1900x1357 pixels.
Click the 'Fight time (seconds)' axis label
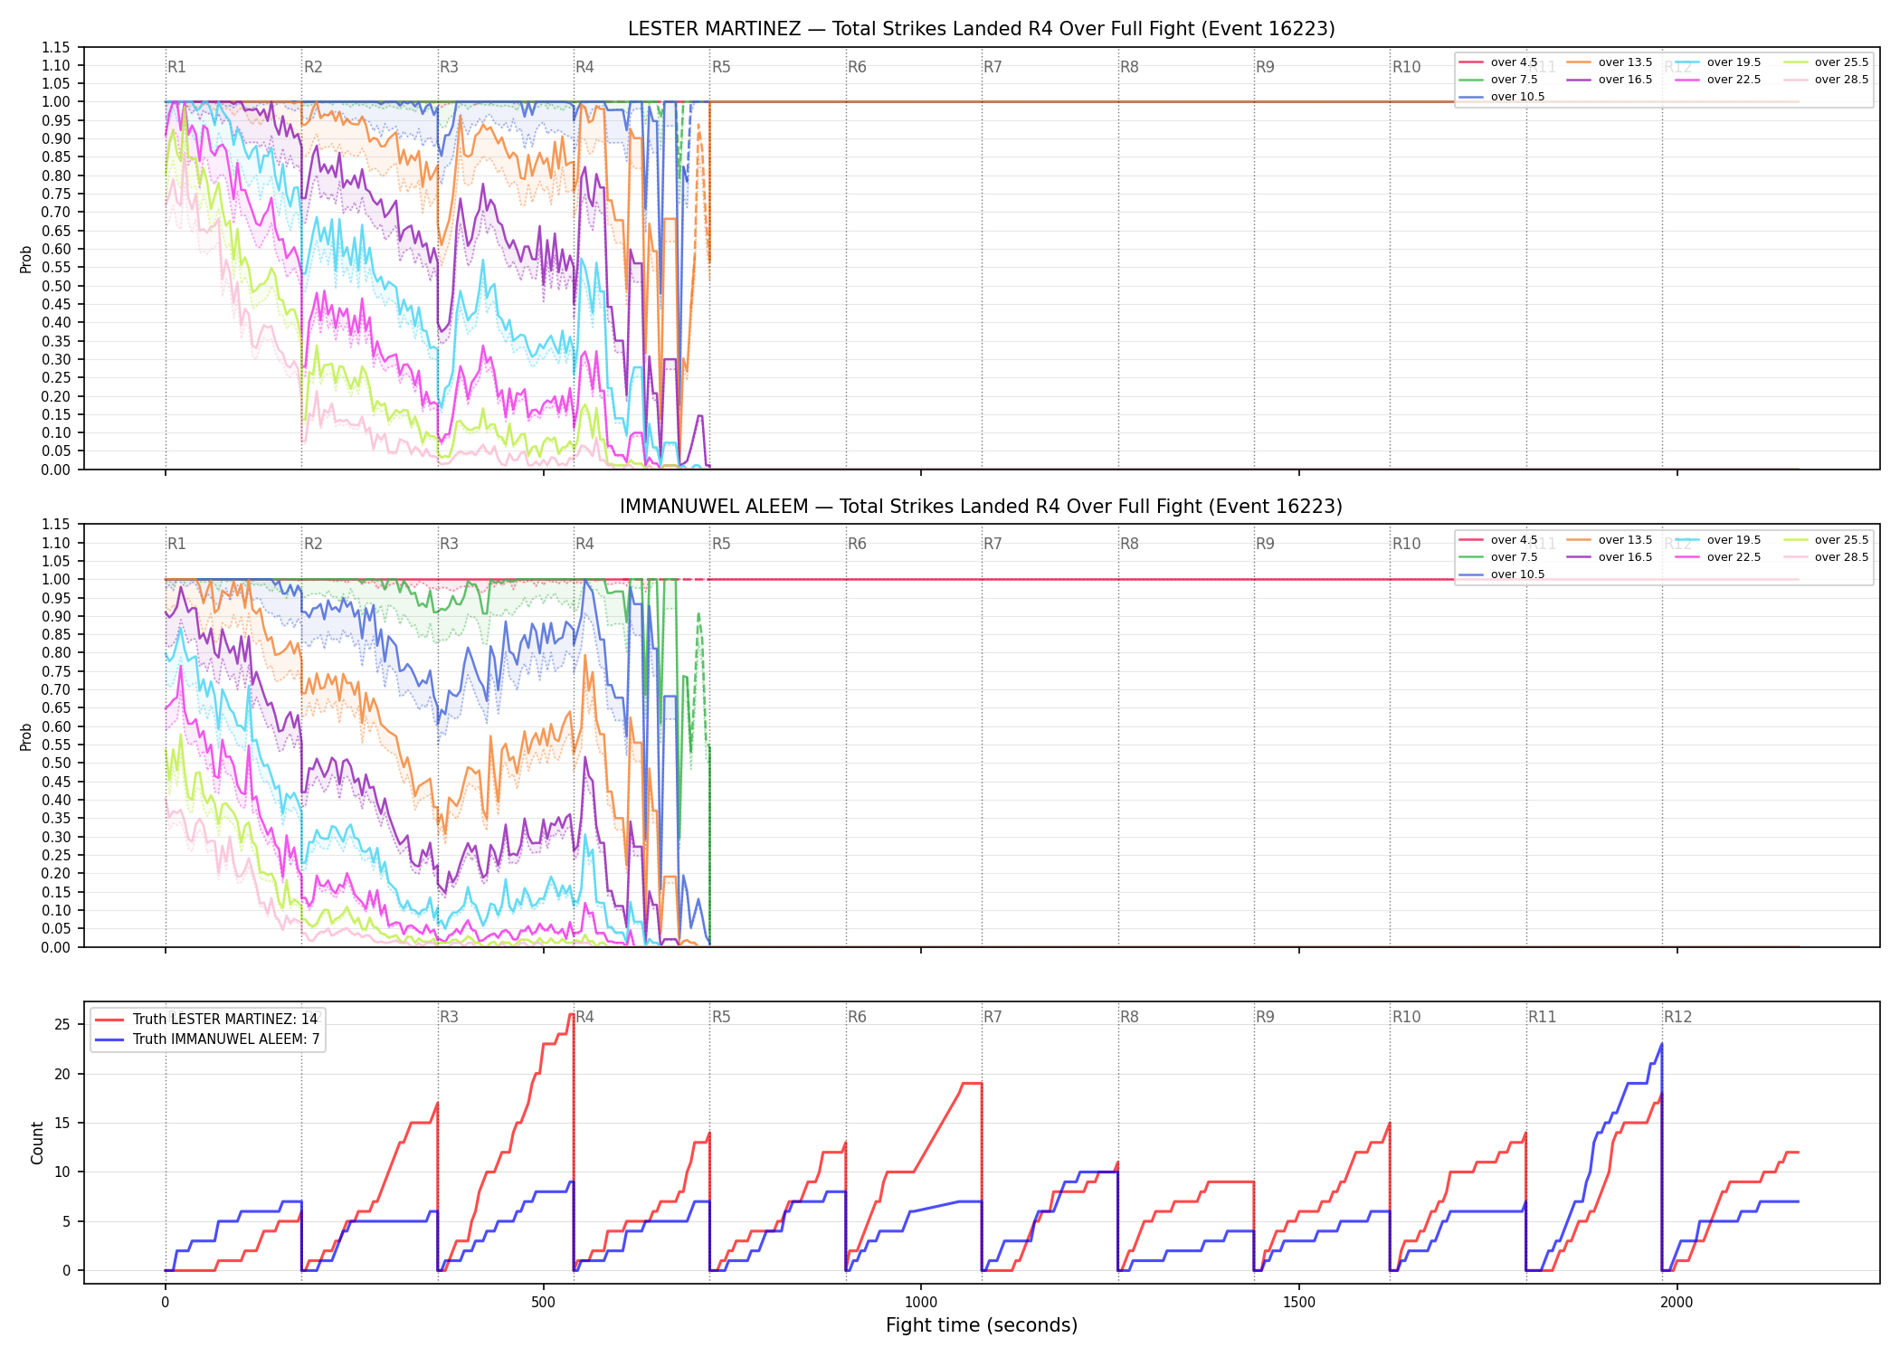982,1325
